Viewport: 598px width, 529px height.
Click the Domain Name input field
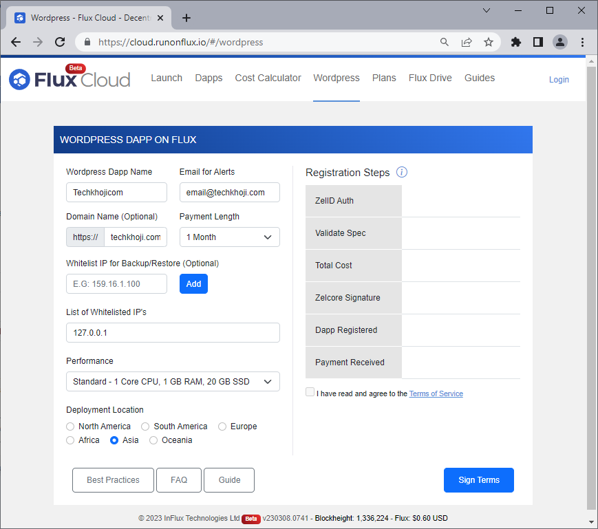coord(136,237)
